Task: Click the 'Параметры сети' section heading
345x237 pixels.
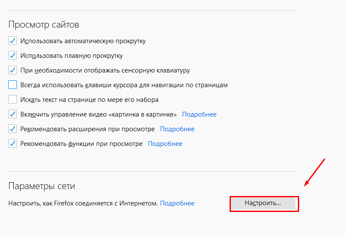Action: 42,186
